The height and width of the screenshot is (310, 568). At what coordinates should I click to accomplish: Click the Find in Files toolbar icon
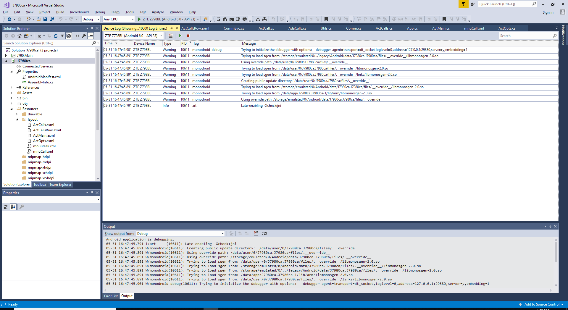(205, 19)
